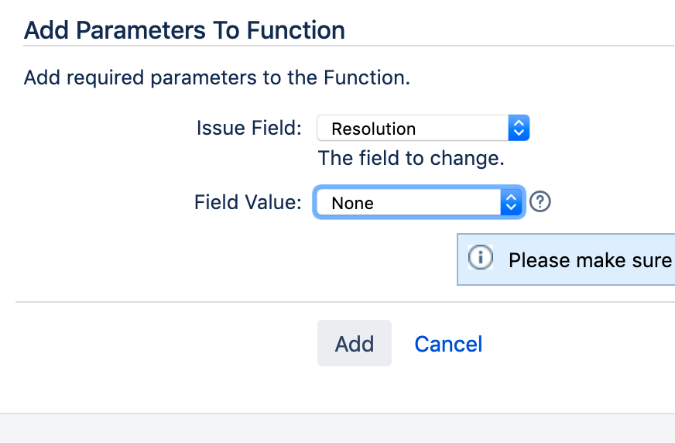Click the "Add Parameters To Function" heading
The width and height of the screenshot is (675, 443).
184,31
